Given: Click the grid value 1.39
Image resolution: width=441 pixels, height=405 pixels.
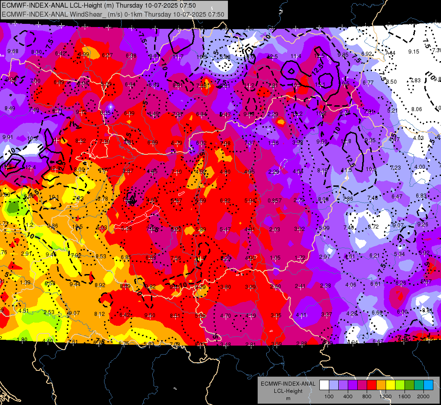Looking at the screenshot, I should tap(25, 282).
